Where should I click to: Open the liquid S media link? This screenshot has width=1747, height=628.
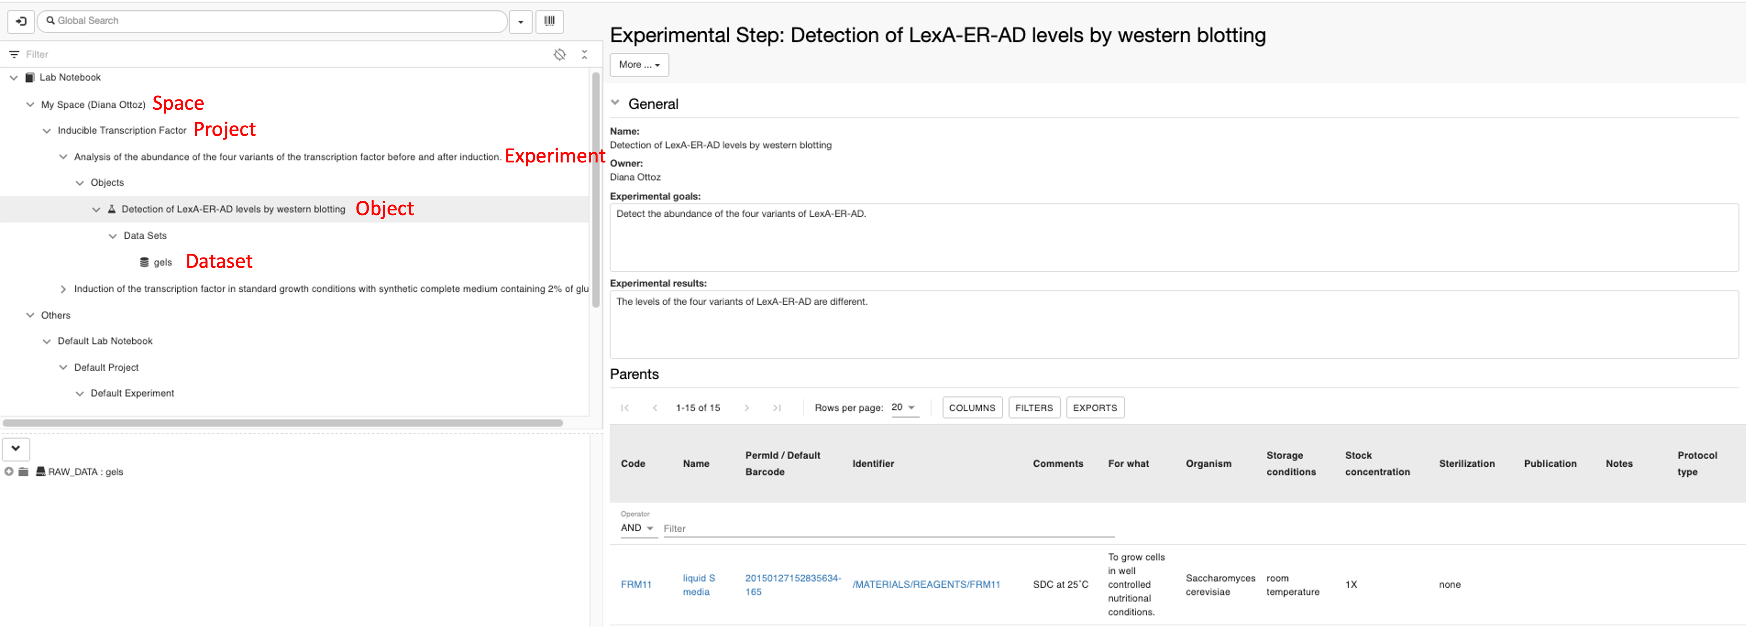click(699, 584)
